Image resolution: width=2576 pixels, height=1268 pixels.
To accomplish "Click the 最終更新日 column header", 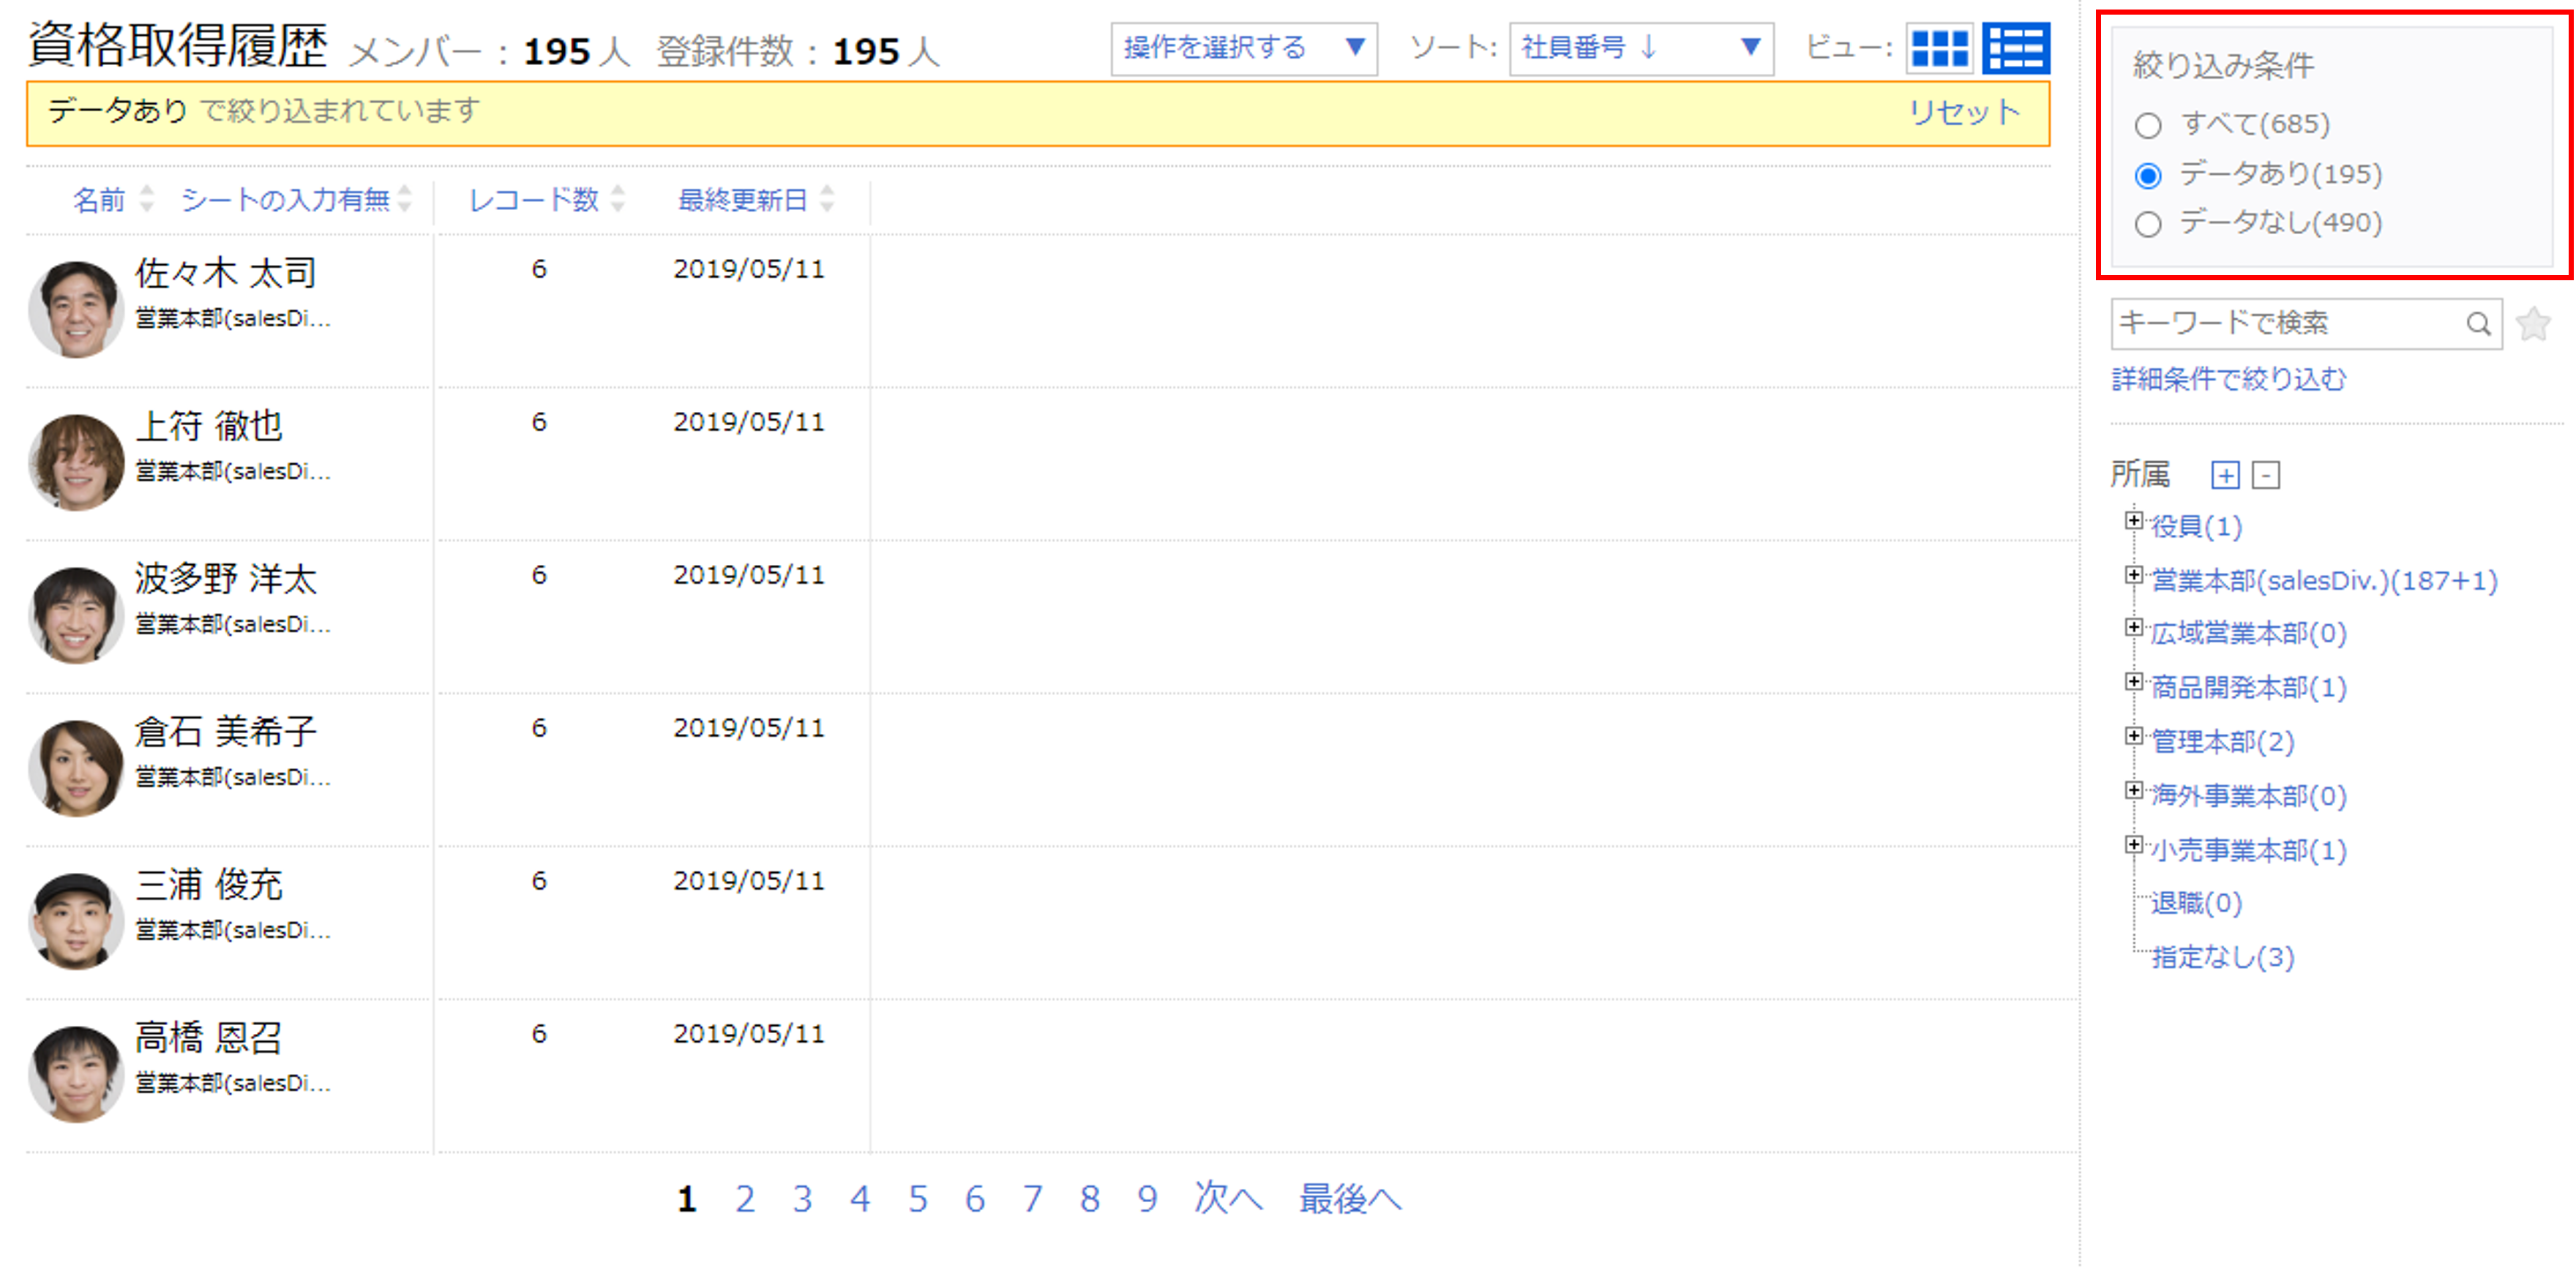I will [x=742, y=200].
